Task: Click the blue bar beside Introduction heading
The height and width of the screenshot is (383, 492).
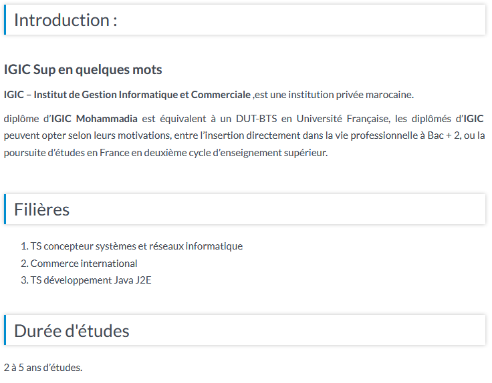Action: pyautogui.click(x=5, y=20)
